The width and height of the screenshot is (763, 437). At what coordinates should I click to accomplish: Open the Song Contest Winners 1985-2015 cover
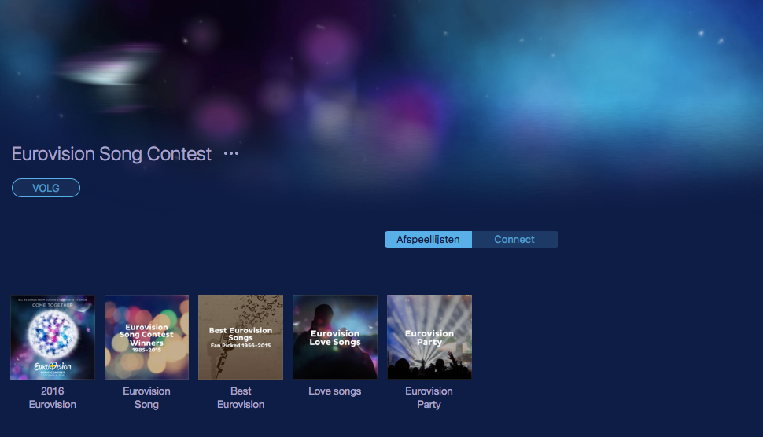(146, 337)
